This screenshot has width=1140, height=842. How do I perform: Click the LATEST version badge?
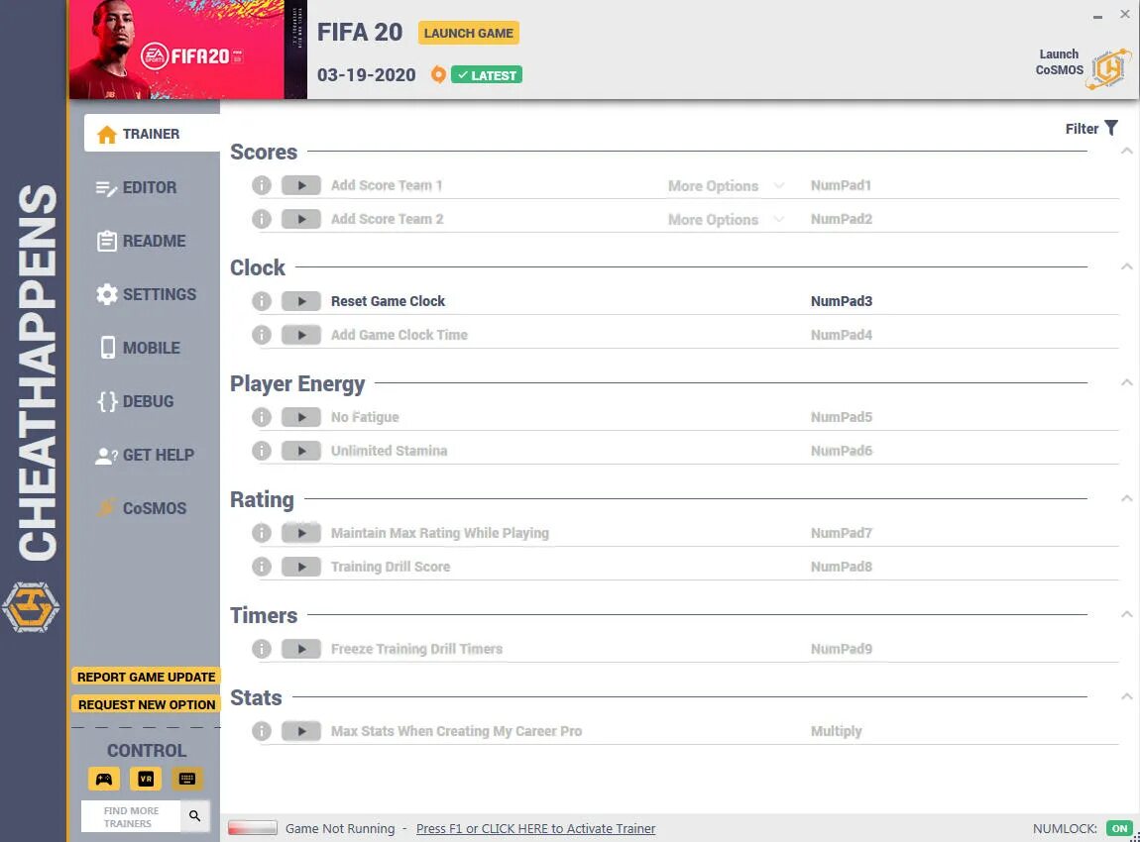tap(487, 75)
